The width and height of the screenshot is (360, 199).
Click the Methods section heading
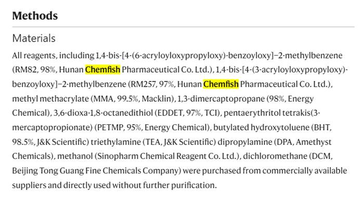[x=35, y=16]
